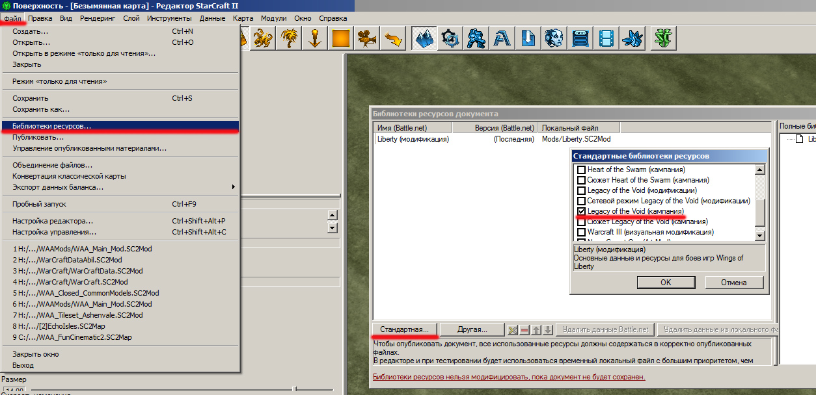Choose Выход from the File menu
This screenshot has height=395, width=816.
click(120, 365)
